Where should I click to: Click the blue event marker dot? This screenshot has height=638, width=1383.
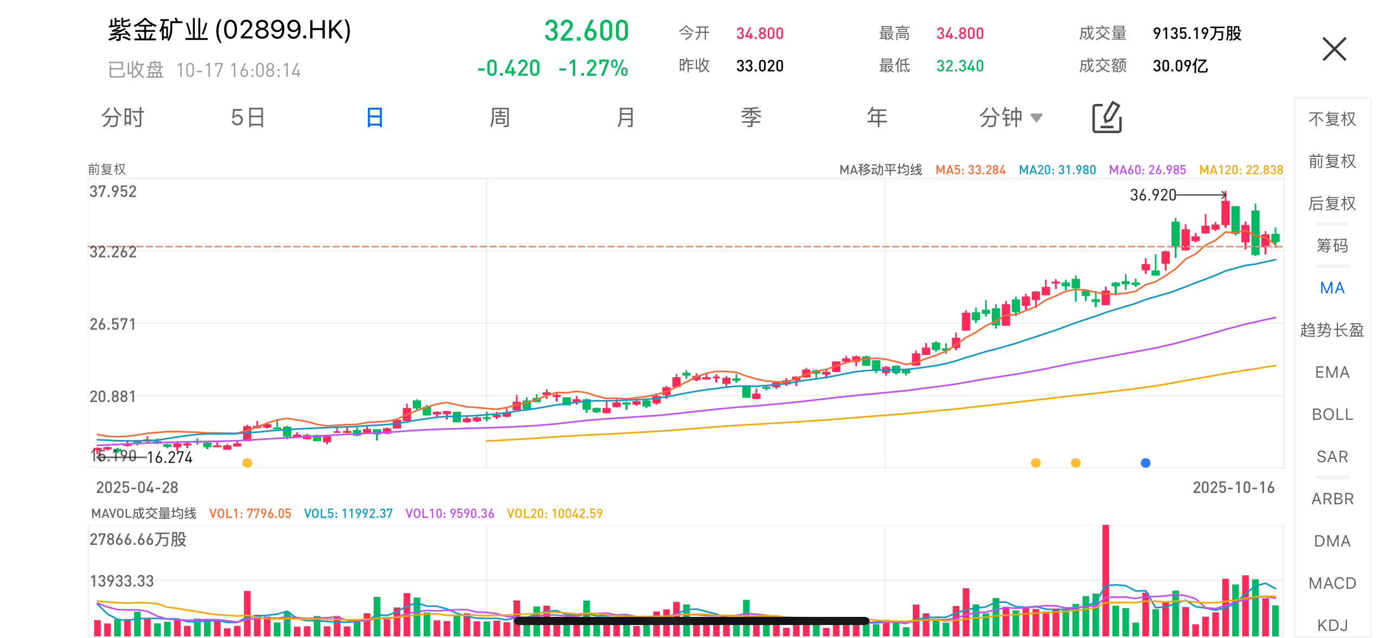1145,463
